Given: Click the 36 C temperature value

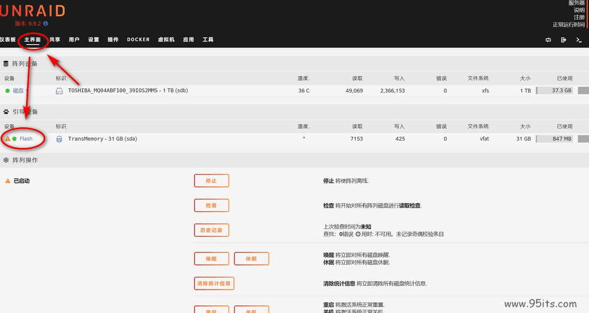Looking at the screenshot, I should point(304,91).
